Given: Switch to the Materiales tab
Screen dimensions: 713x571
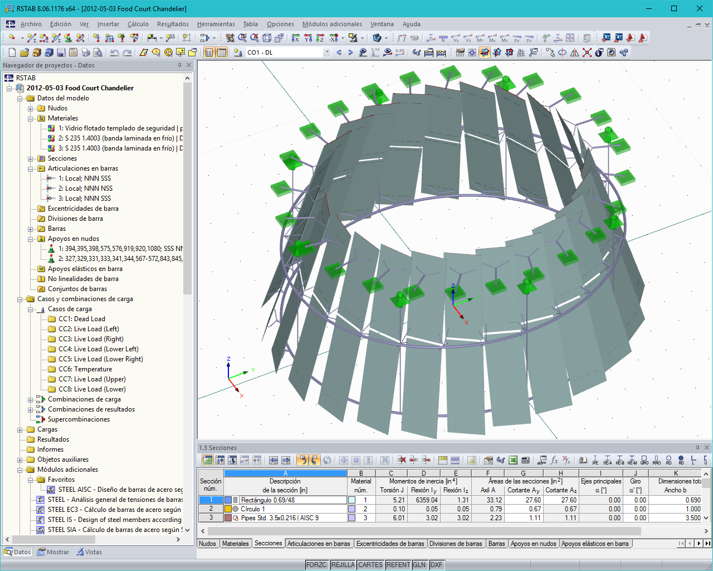Looking at the screenshot, I should click(x=237, y=544).
